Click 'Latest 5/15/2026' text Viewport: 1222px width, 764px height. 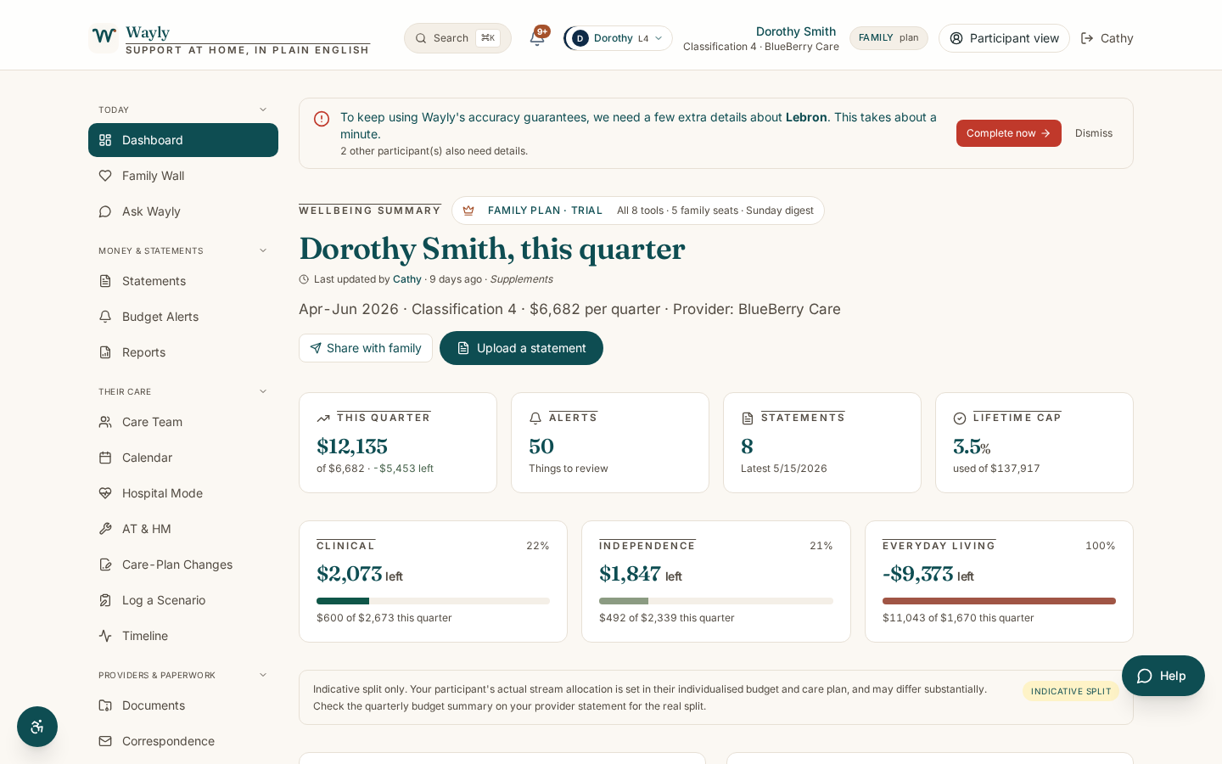point(784,469)
